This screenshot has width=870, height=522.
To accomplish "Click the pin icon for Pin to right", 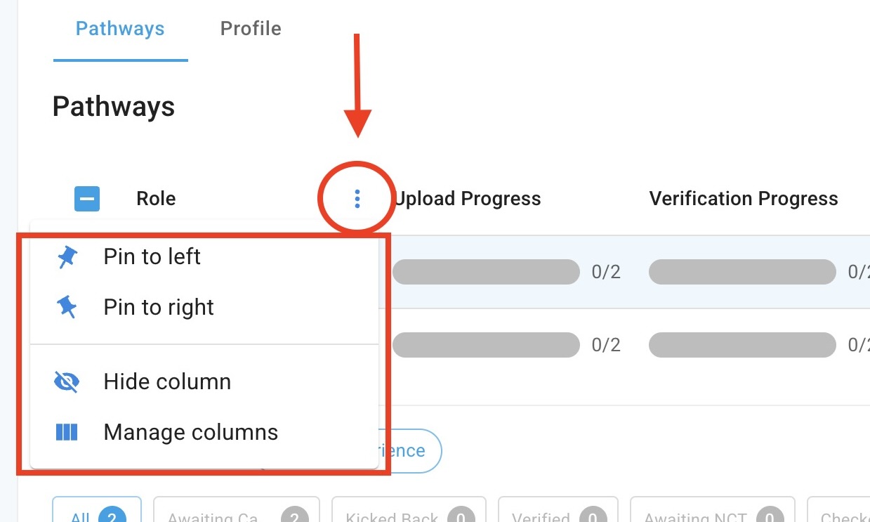I will [x=67, y=308].
